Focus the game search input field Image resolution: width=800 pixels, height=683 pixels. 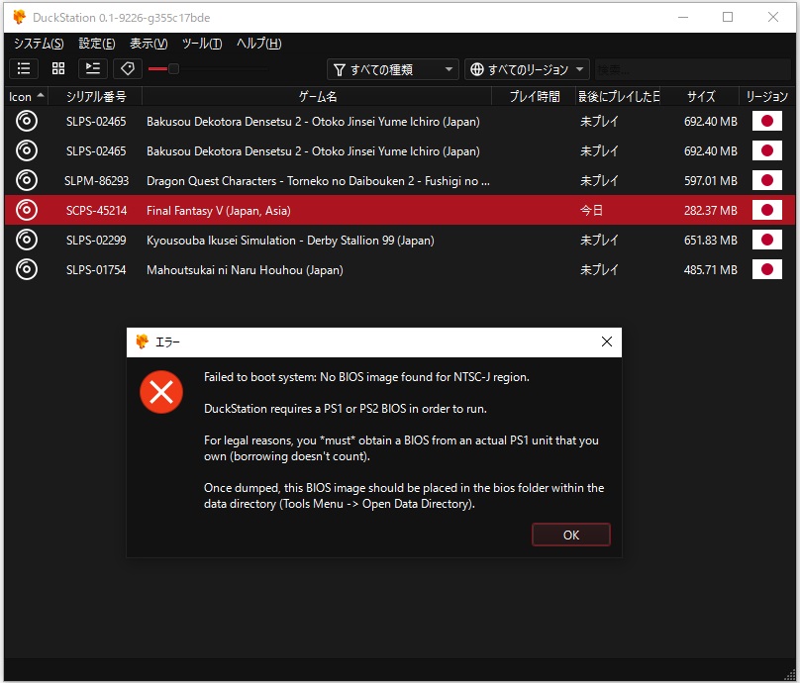click(x=692, y=69)
